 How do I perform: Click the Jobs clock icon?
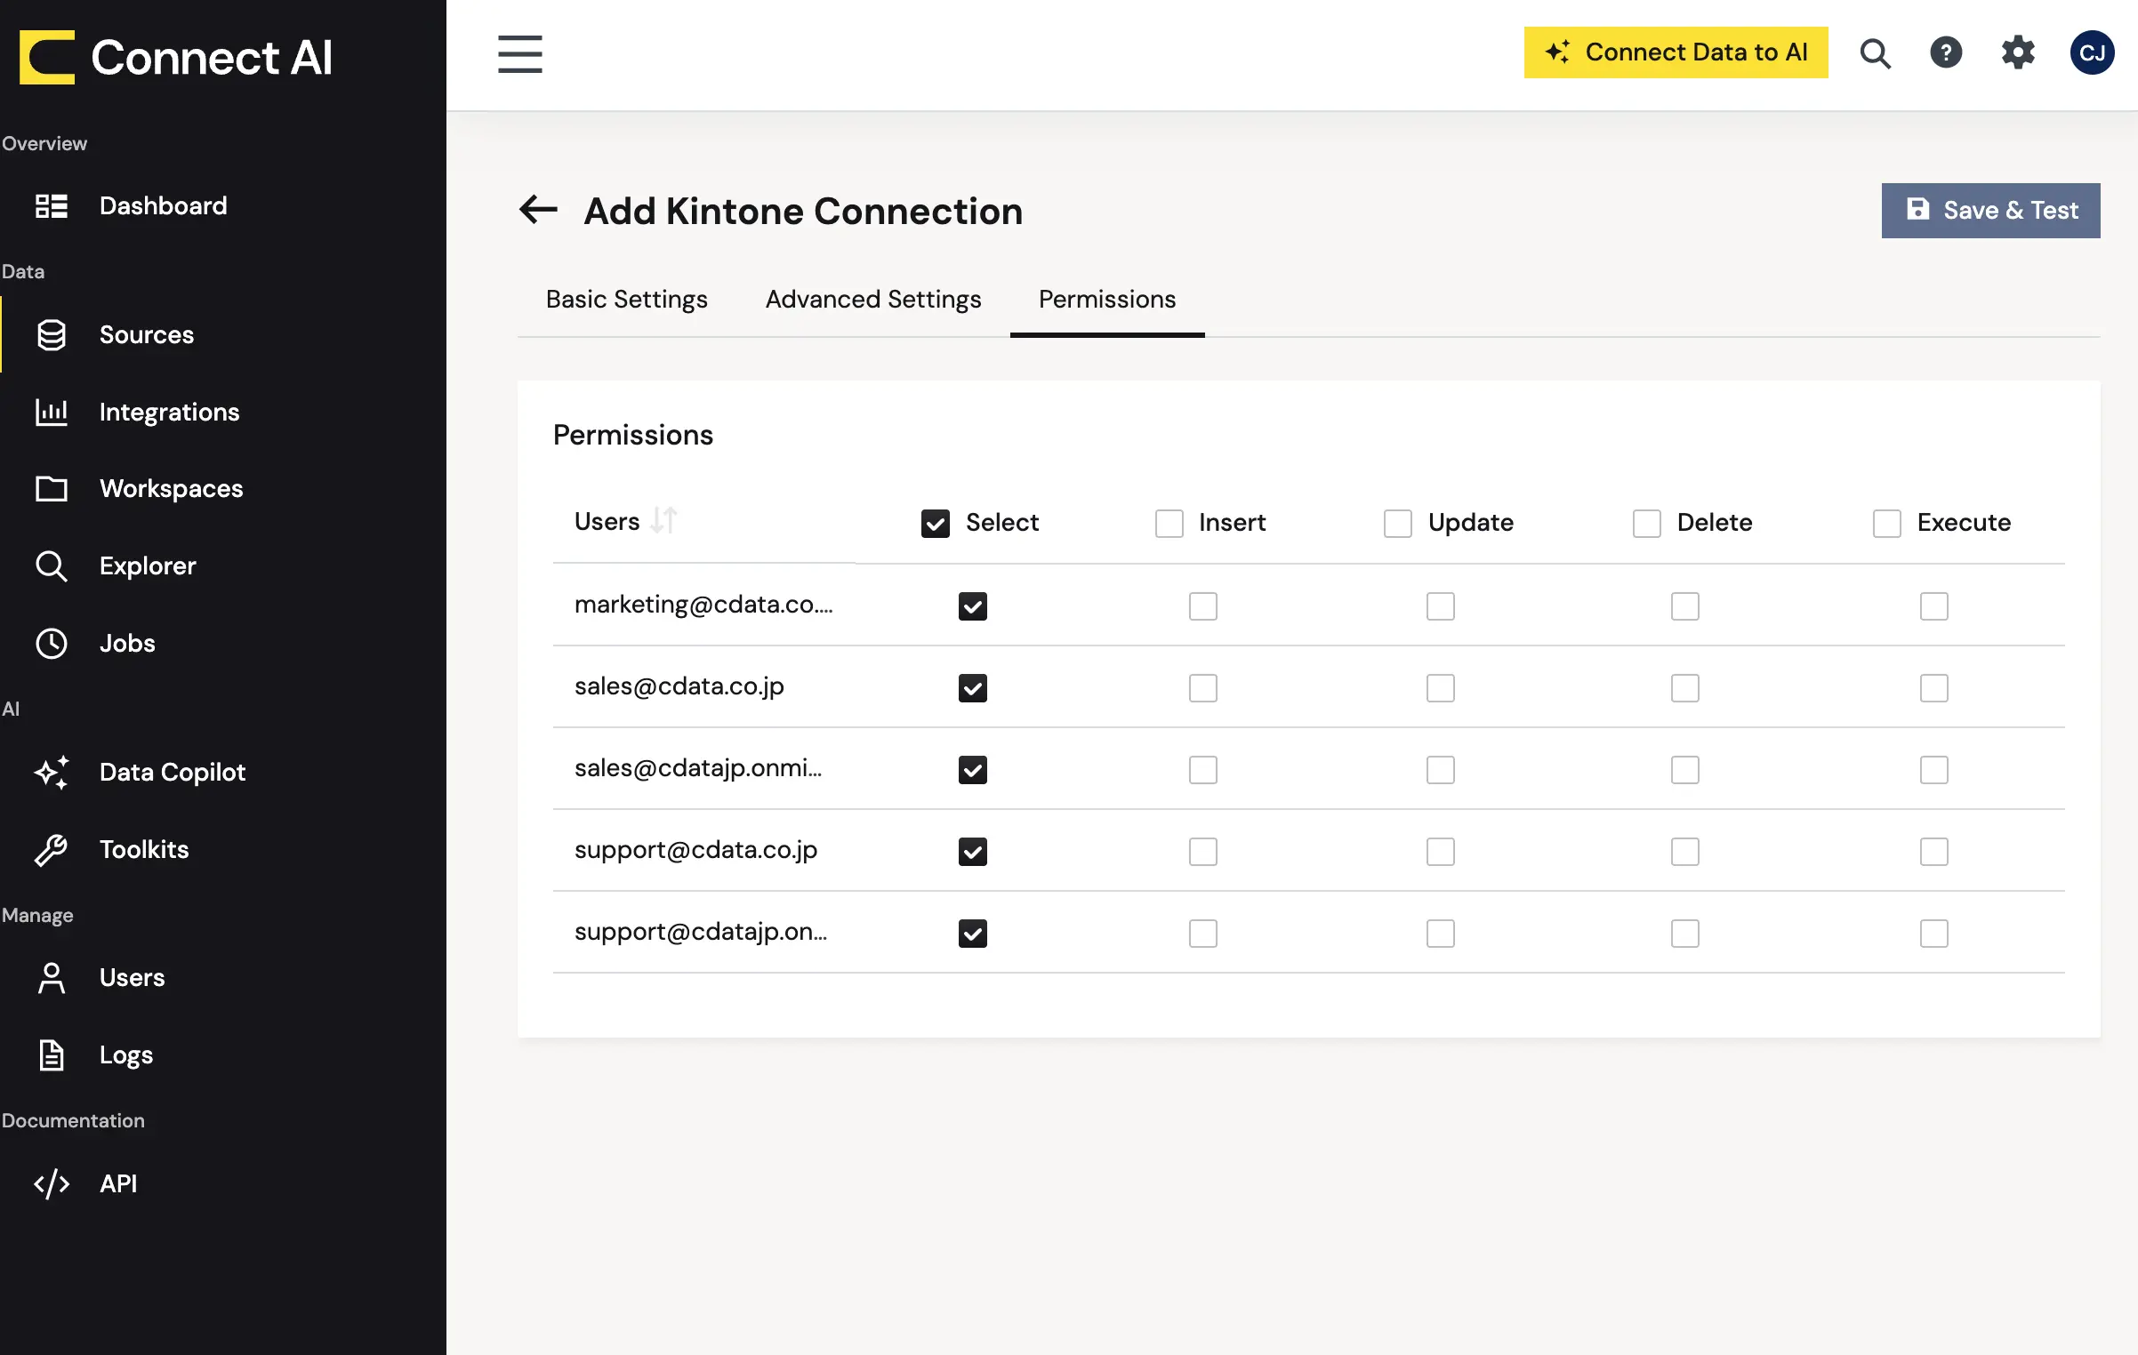pos(52,643)
